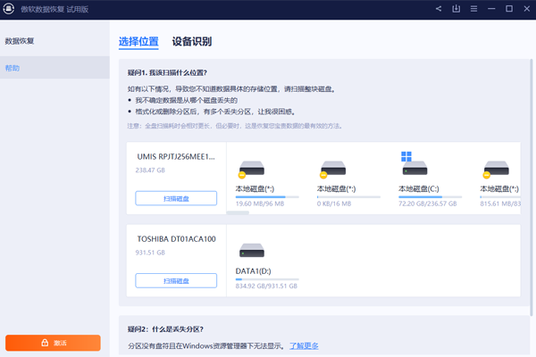This screenshot has width=536, height=357.
Task: Open the hamburger menu in title bar
Action: 473,9
